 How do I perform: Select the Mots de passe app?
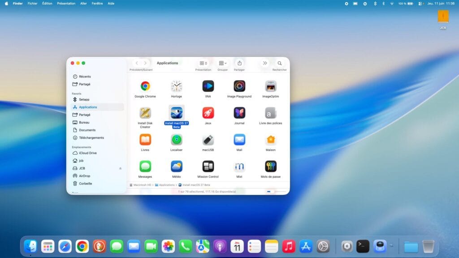(271, 167)
